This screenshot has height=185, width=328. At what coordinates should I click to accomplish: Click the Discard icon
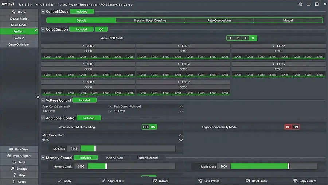click(155, 181)
